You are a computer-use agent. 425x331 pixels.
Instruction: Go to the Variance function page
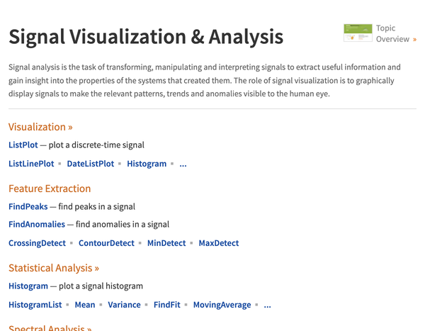click(x=124, y=305)
